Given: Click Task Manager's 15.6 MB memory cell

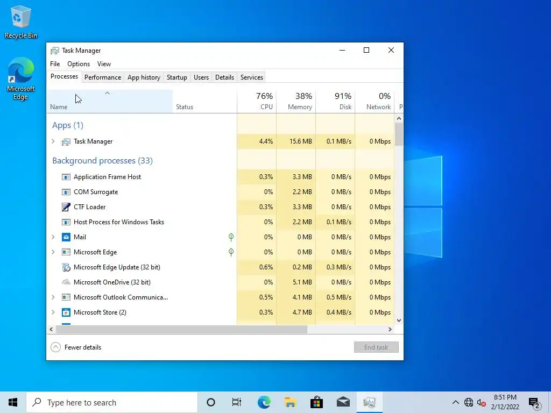Looking at the screenshot, I should 296,141.
